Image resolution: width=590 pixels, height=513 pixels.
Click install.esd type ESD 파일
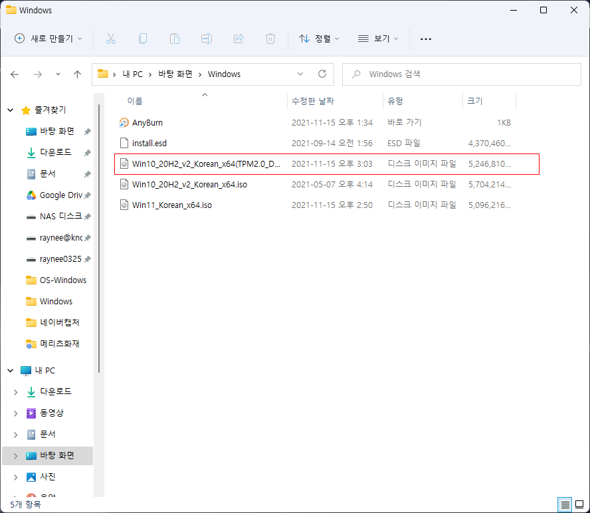[404, 144]
